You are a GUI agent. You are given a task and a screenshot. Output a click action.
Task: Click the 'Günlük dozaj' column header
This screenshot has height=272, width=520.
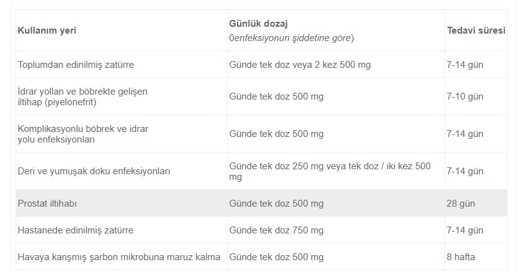click(257, 22)
